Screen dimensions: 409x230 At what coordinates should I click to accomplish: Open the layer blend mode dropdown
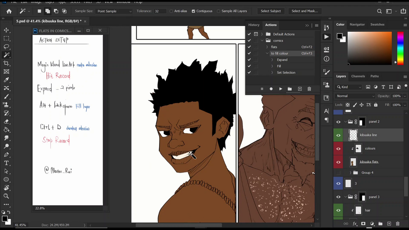[x=355, y=96]
